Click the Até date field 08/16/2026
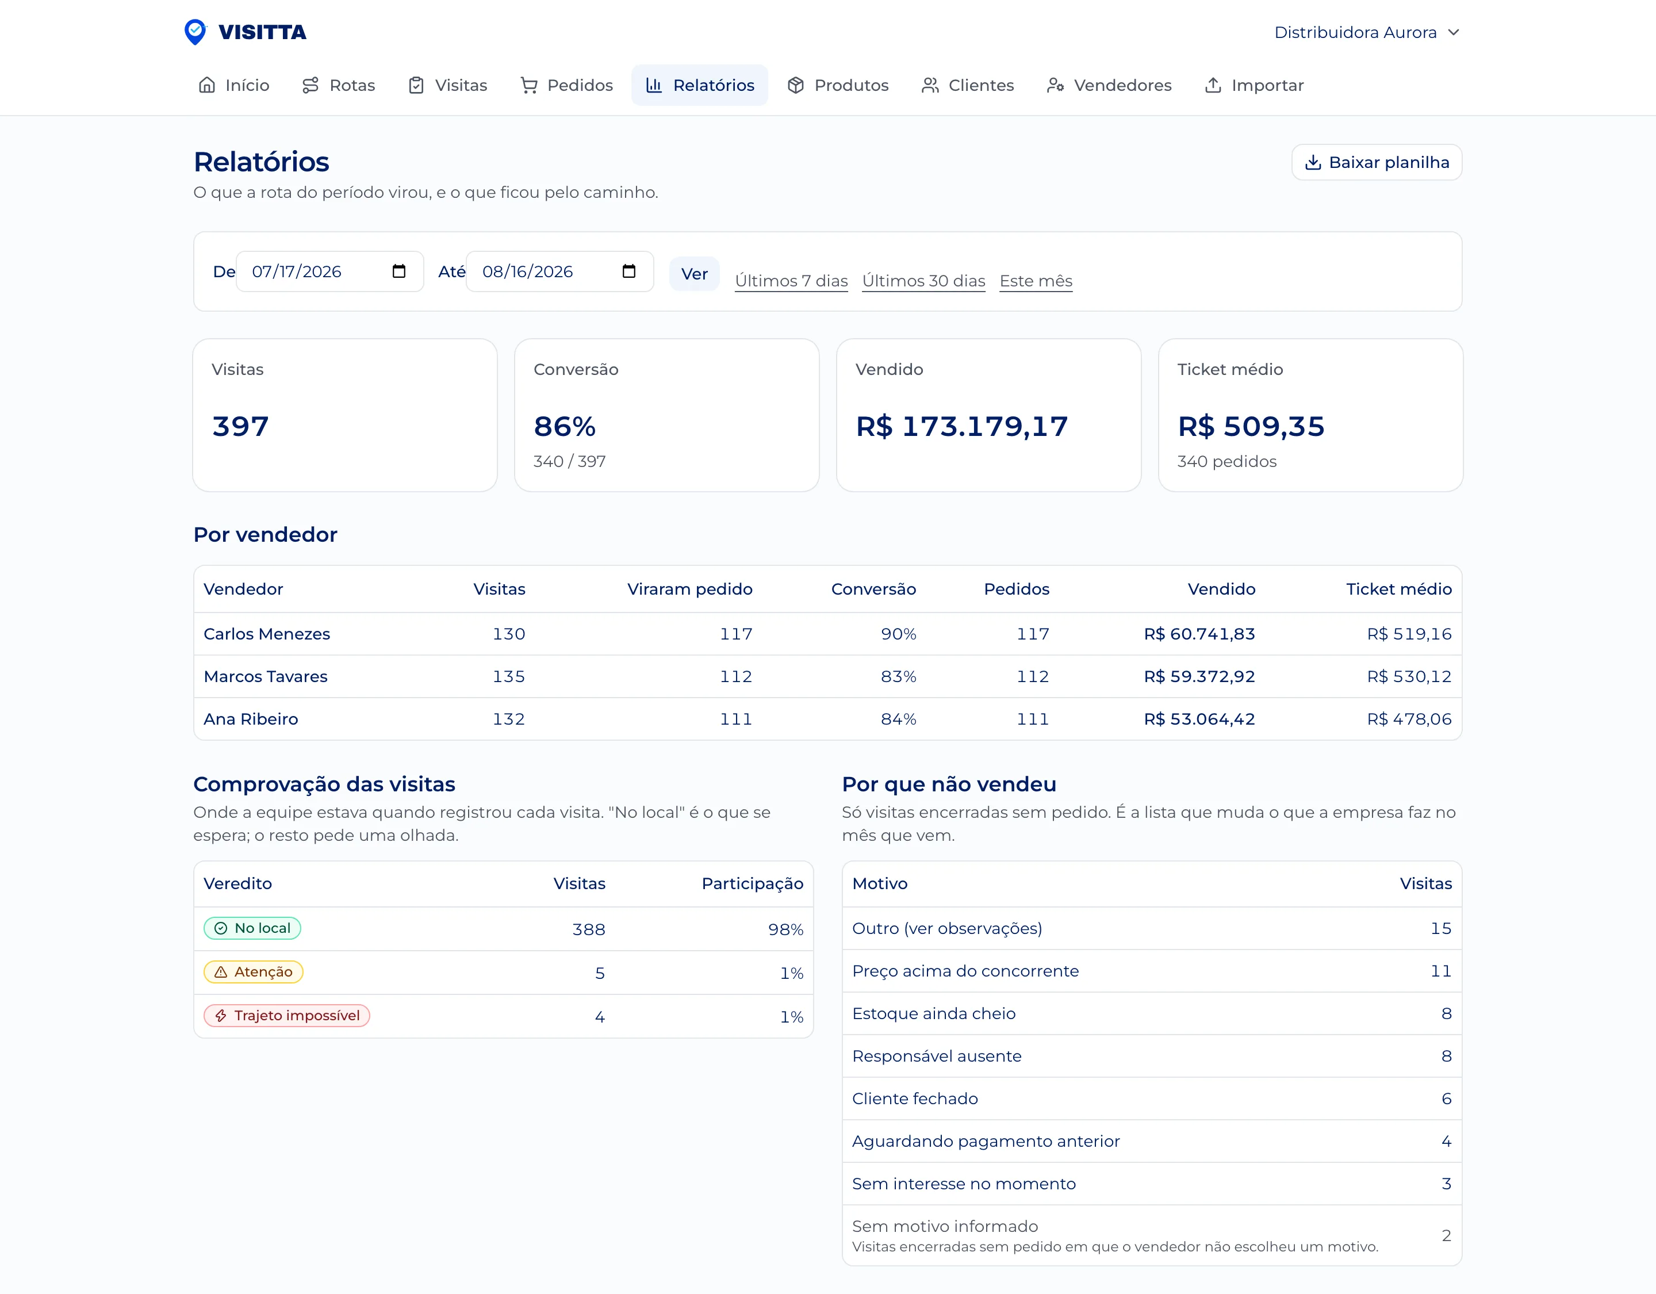1656x1294 pixels. point(559,271)
